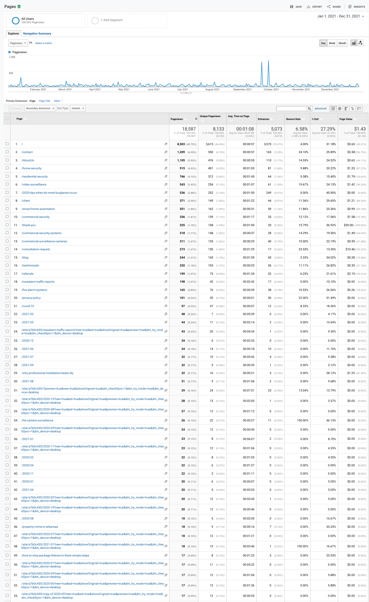
Task: Click the Pageviews sort arrow
Action: [x=196, y=119]
